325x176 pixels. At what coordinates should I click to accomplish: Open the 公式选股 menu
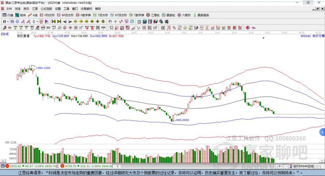[46, 9]
